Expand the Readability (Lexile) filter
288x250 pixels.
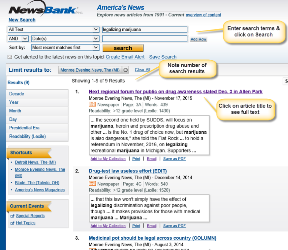[37, 136]
